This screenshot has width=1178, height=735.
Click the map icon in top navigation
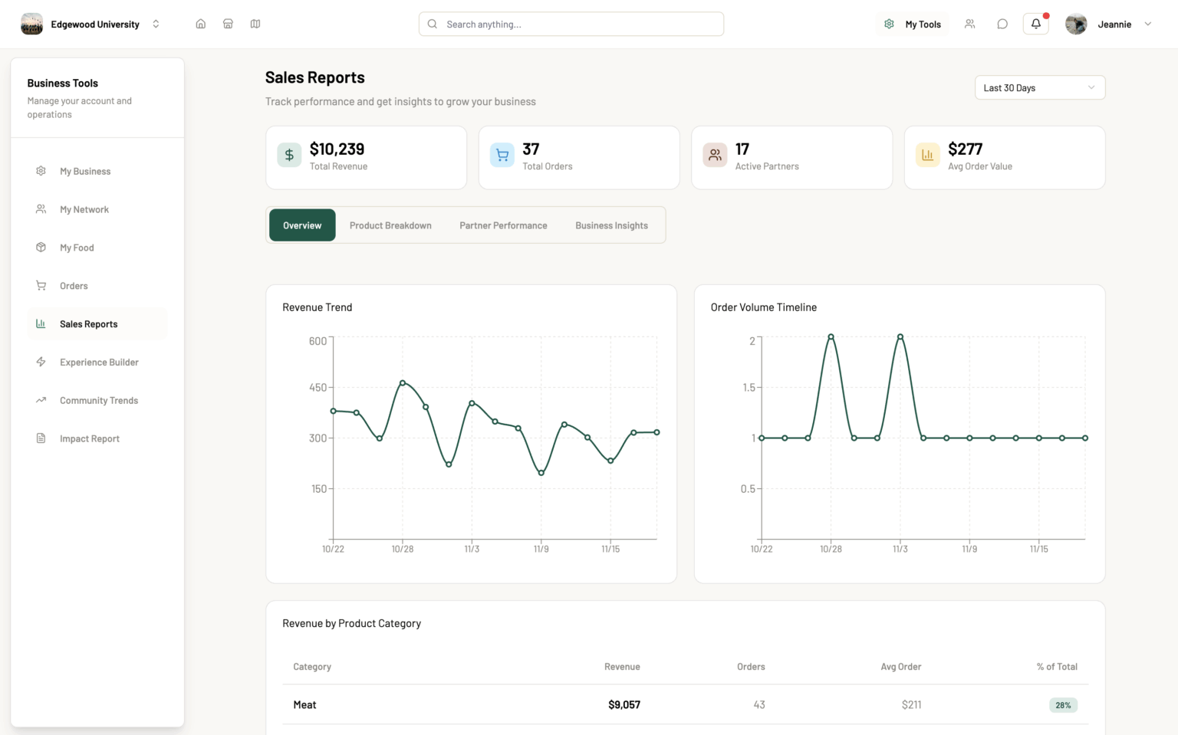click(255, 24)
